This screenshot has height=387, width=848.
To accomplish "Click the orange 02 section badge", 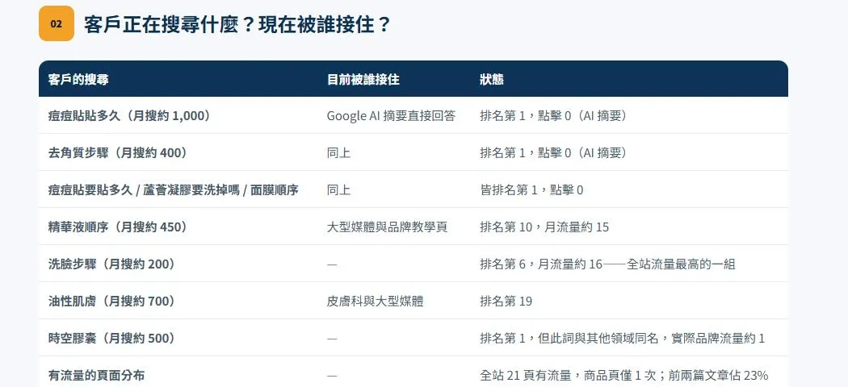I will 57,23.
